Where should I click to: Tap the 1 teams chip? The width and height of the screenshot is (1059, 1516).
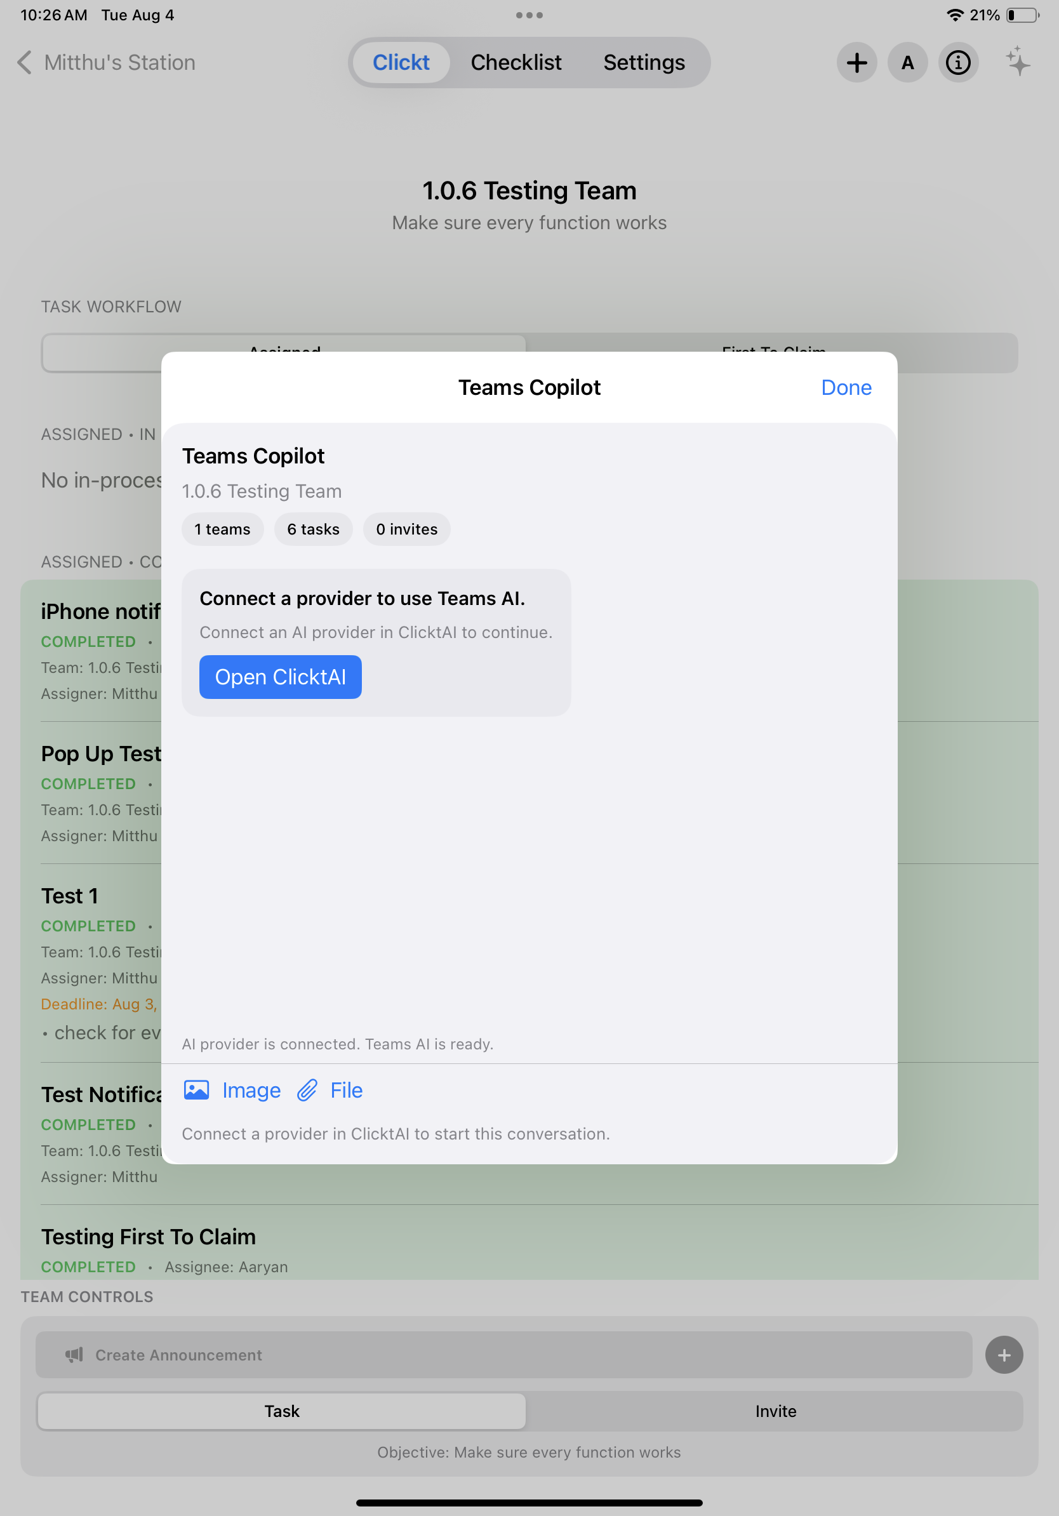pos(222,529)
